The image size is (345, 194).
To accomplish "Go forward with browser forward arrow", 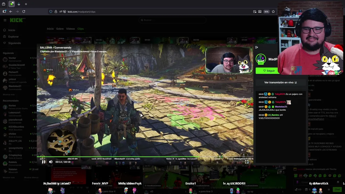I will [17, 12].
